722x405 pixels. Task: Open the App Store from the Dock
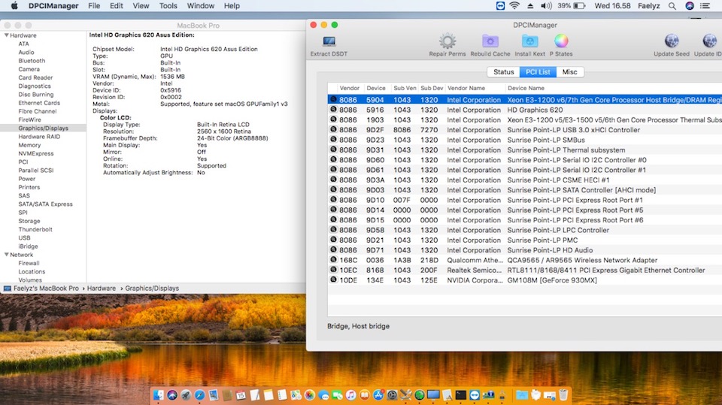[378, 395]
